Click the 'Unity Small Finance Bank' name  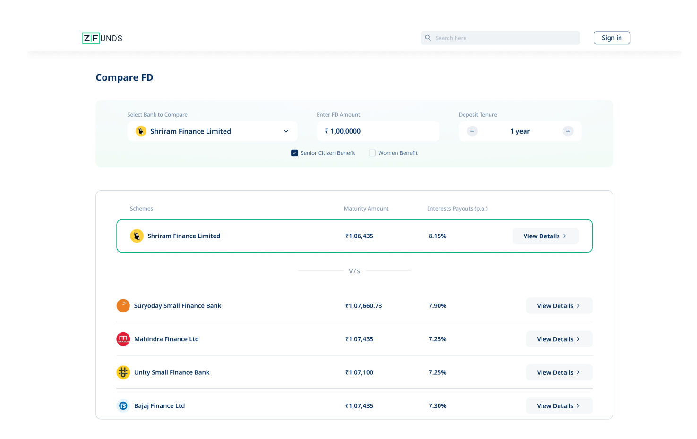(172, 372)
